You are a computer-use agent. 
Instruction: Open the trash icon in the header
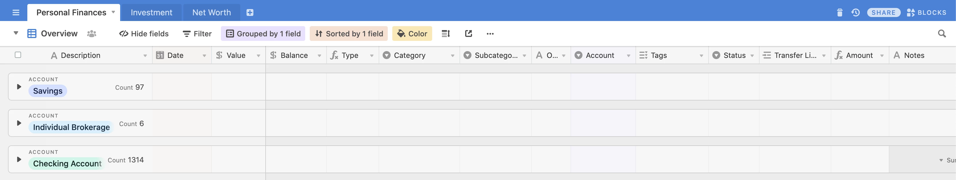840,12
